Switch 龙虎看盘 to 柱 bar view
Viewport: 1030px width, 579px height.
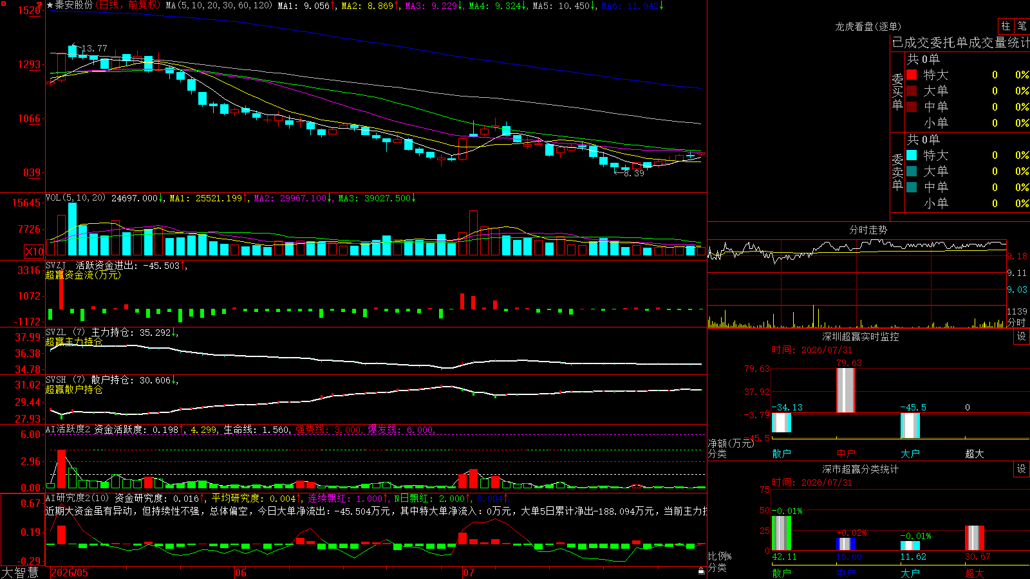pos(1006,26)
